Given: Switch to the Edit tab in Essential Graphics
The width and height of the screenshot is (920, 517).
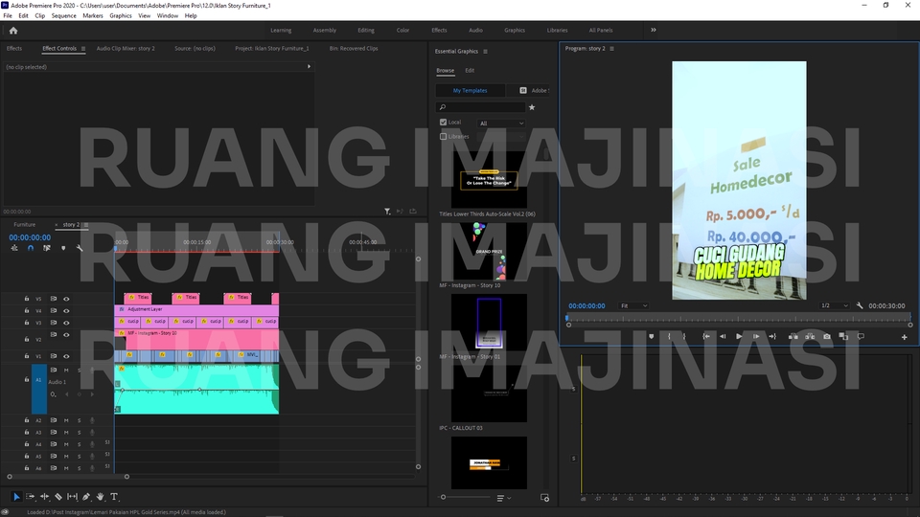Looking at the screenshot, I should [x=470, y=70].
